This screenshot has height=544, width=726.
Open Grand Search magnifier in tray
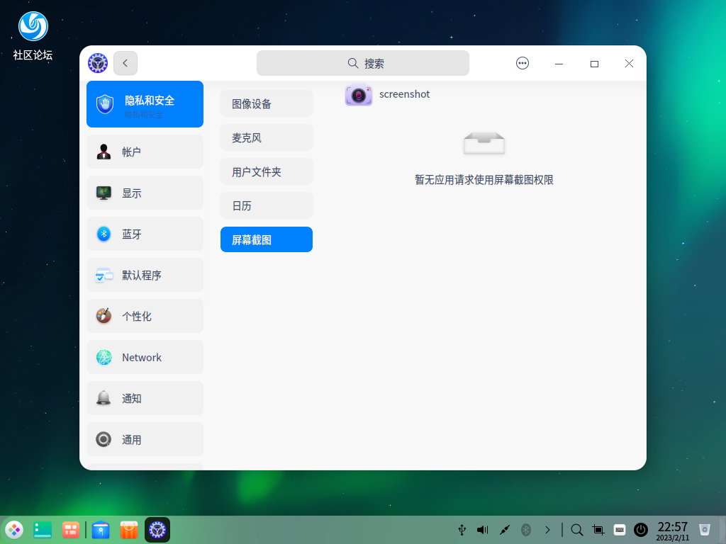tap(576, 529)
